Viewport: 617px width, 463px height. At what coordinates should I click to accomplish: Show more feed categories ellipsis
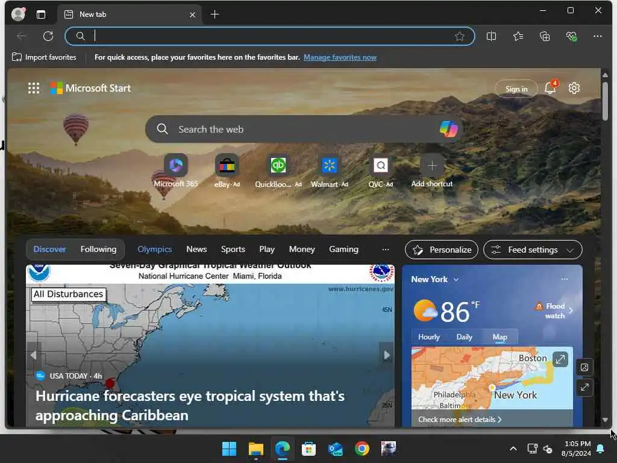pyautogui.click(x=386, y=249)
